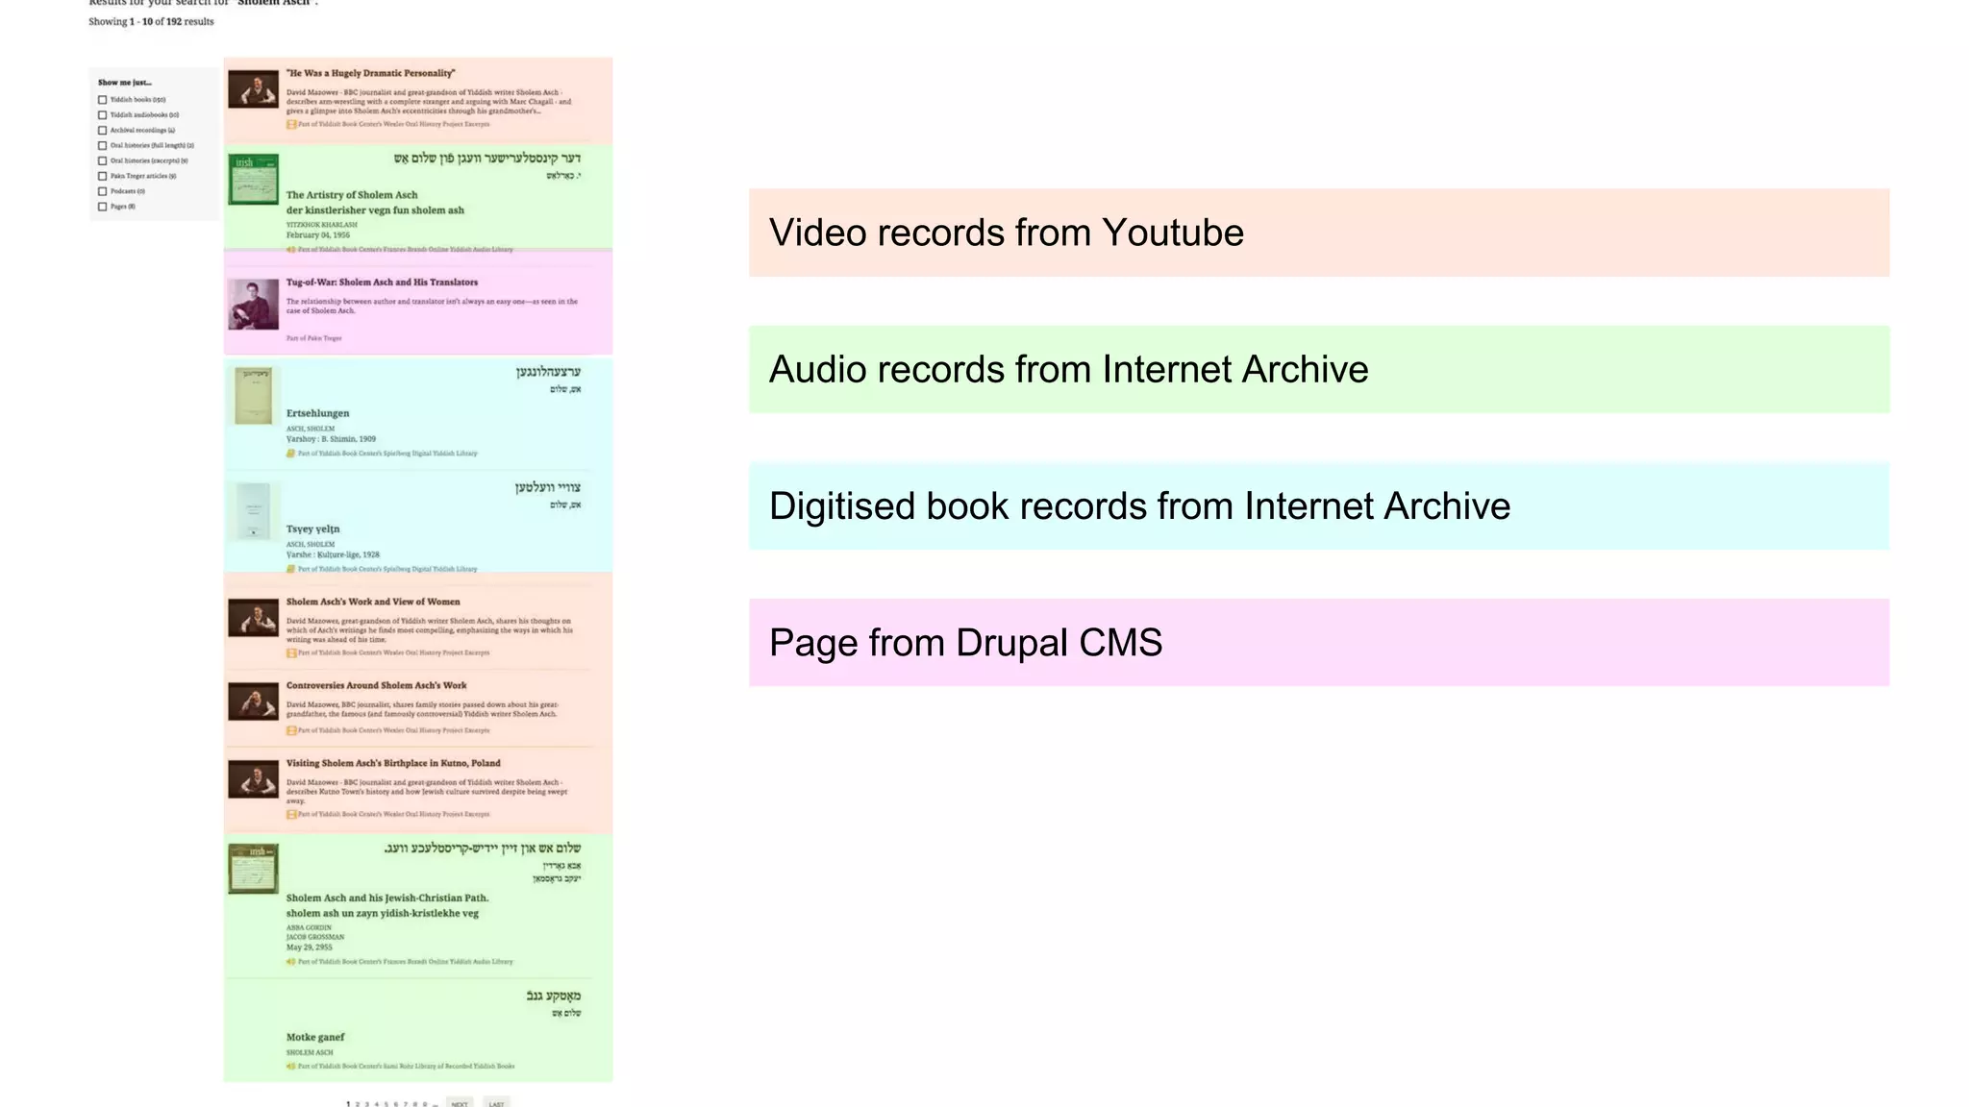Click video icon under Work and View of Women
The height and width of the screenshot is (1107, 1969).
point(290,652)
